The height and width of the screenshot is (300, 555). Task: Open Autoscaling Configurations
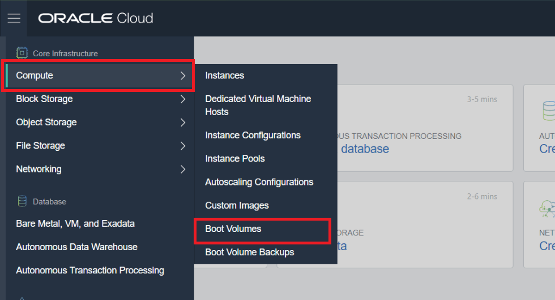(x=259, y=182)
